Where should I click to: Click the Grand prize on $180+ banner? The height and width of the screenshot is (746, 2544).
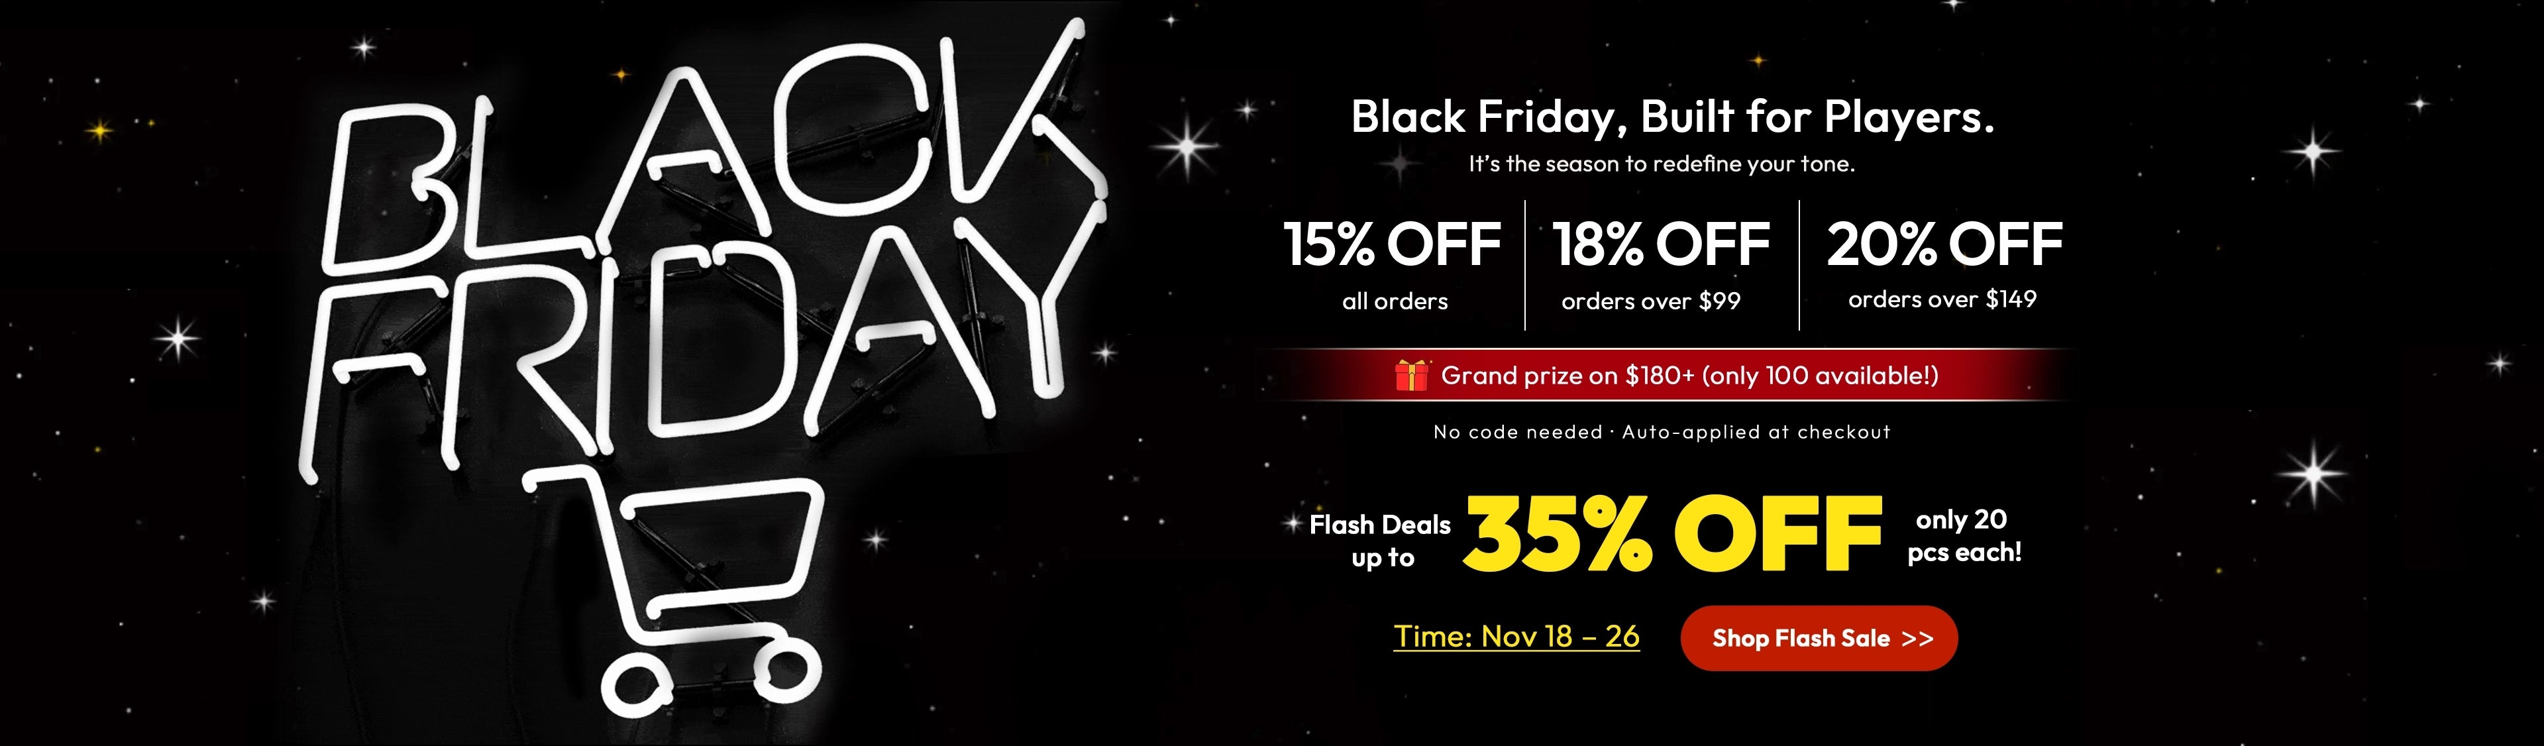point(1689,376)
